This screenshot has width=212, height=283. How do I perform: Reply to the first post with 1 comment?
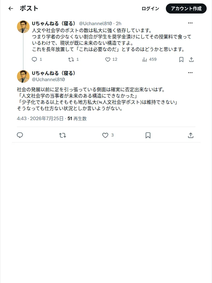click(x=37, y=59)
